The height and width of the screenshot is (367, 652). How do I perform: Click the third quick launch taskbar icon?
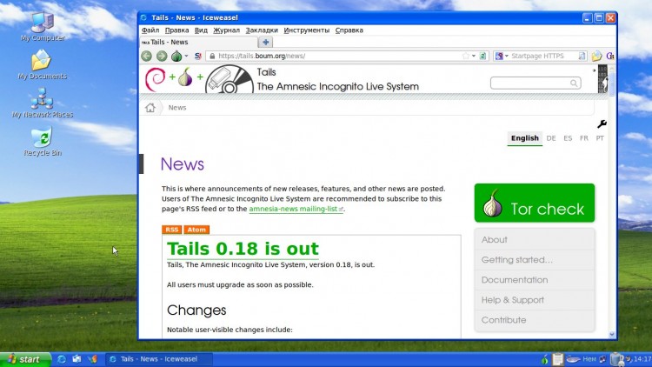(x=92, y=359)
